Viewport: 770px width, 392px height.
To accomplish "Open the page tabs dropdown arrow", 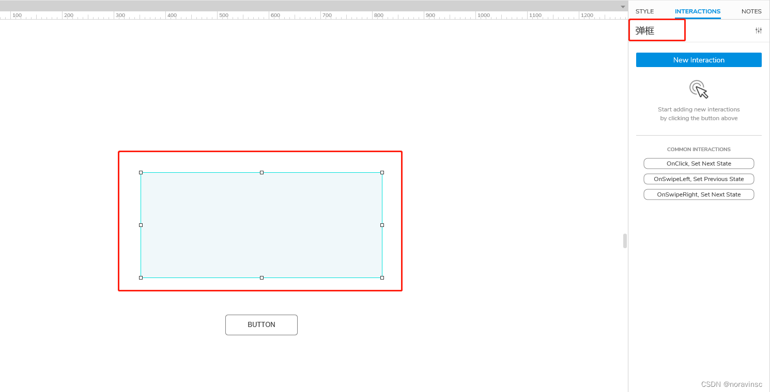I will click(623, 7).
